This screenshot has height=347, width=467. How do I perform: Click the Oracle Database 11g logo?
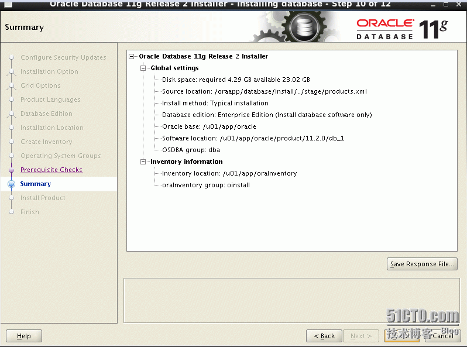tap(403, 29)
